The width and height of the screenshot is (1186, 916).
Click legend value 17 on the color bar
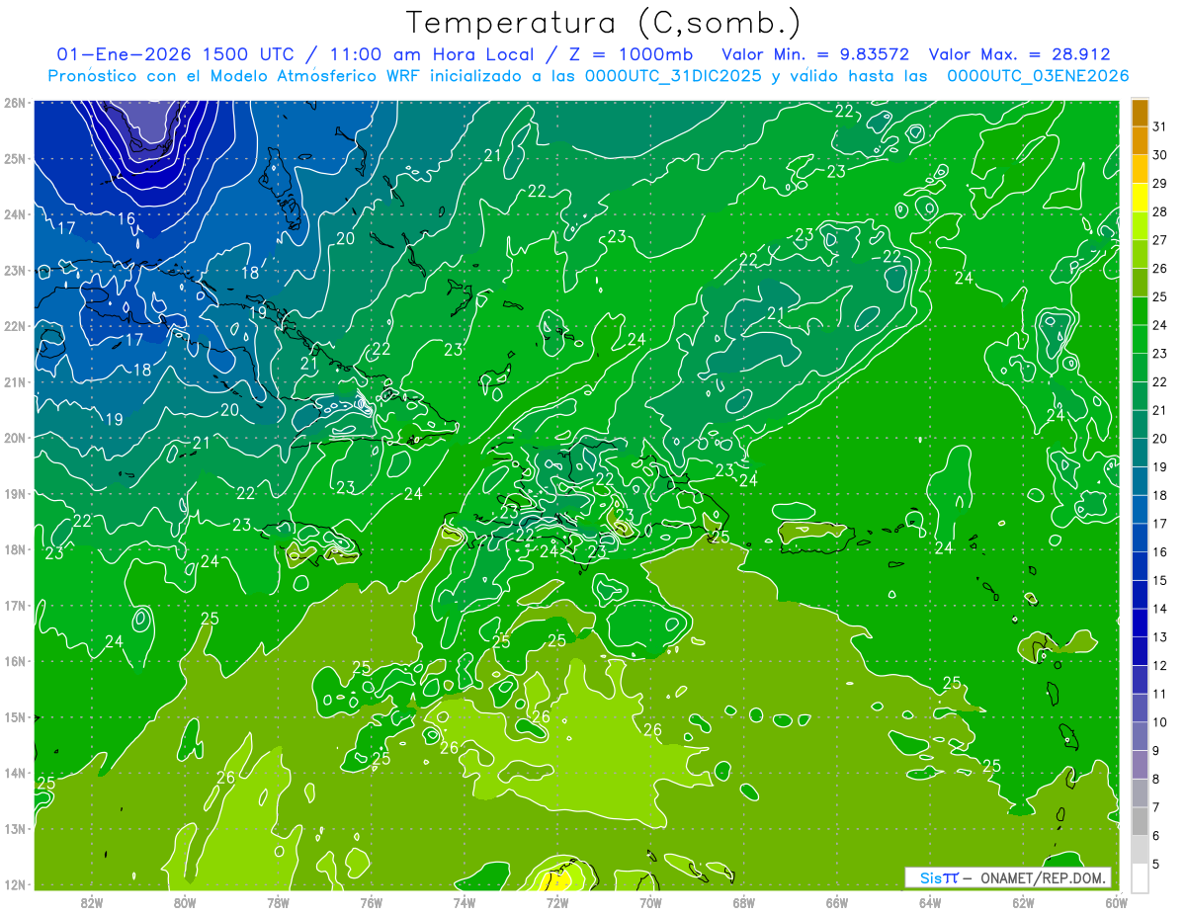(1159, 524)
